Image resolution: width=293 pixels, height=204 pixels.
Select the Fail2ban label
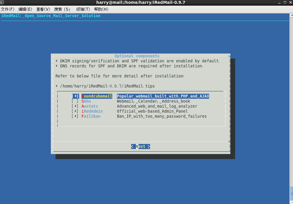pyautogui.click(x=91, y=116)
